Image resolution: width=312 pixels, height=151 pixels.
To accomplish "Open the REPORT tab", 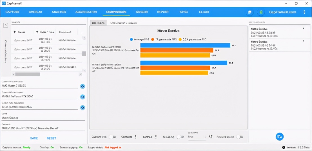I will pyautogui.click(x=163, y=12).
